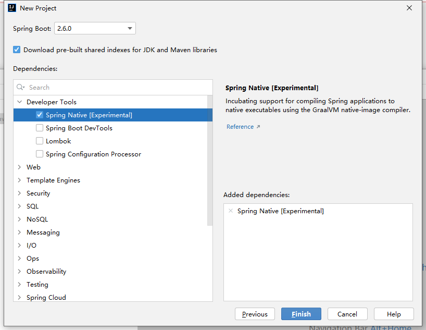Select the NoSQL tree label

pos(37,219)
